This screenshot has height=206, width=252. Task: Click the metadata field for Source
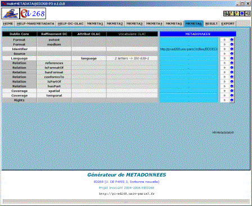[x=188, y=54]
